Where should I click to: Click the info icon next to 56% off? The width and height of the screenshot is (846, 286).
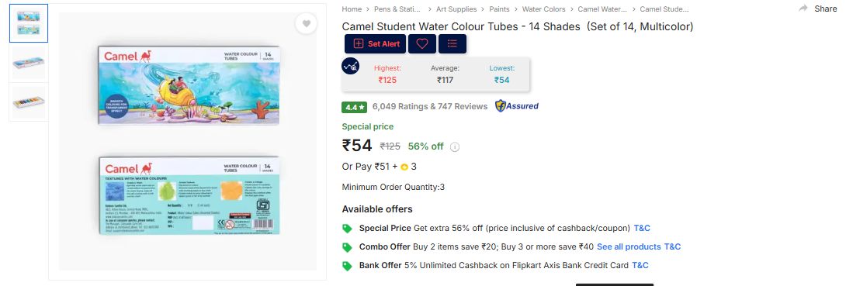pyautogui.click(x=455, y=146)
